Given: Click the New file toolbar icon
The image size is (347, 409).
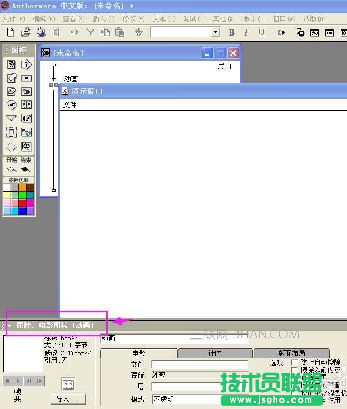Looking at the screenshot, I should coord(10,32).
